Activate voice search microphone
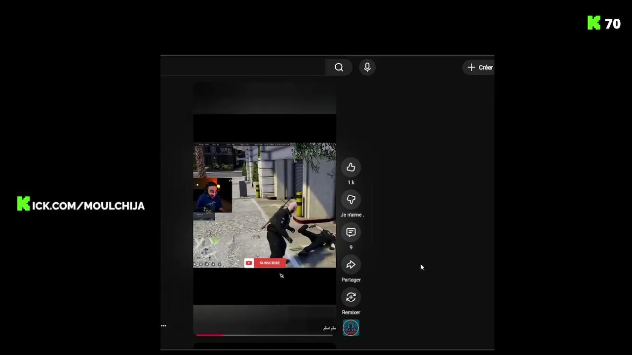 tap(367, 68)
